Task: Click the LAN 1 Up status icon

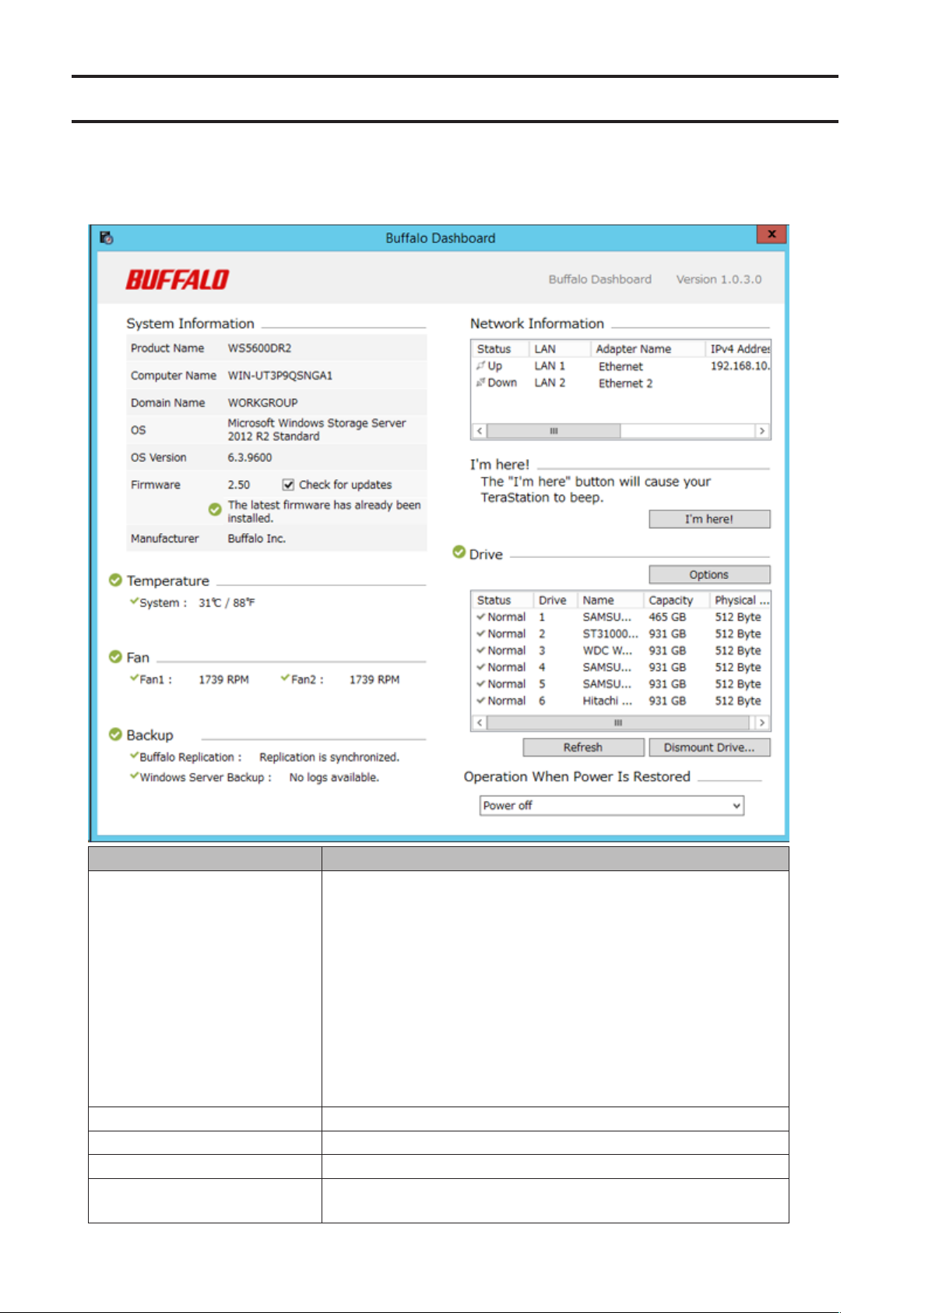Action: [x=481, y=365]
